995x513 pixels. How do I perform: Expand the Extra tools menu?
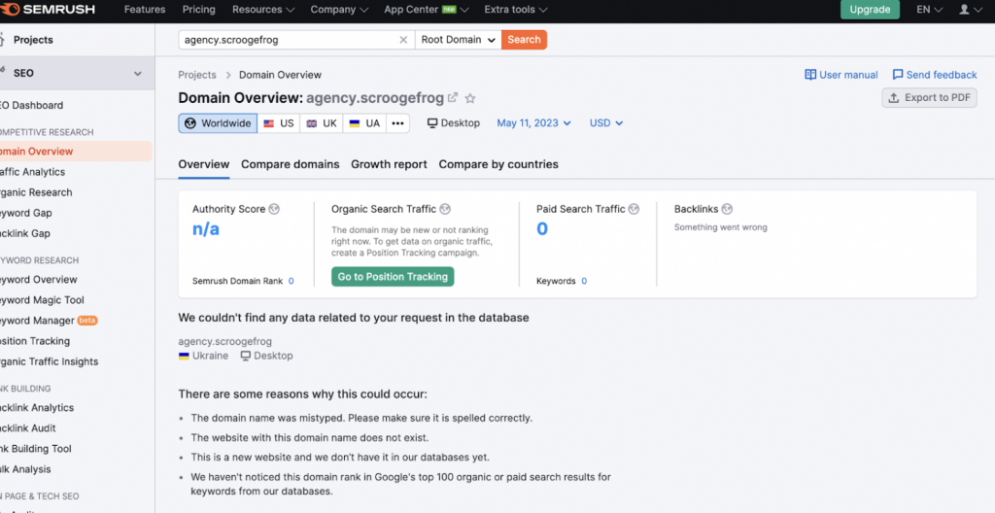coord(516,10)
